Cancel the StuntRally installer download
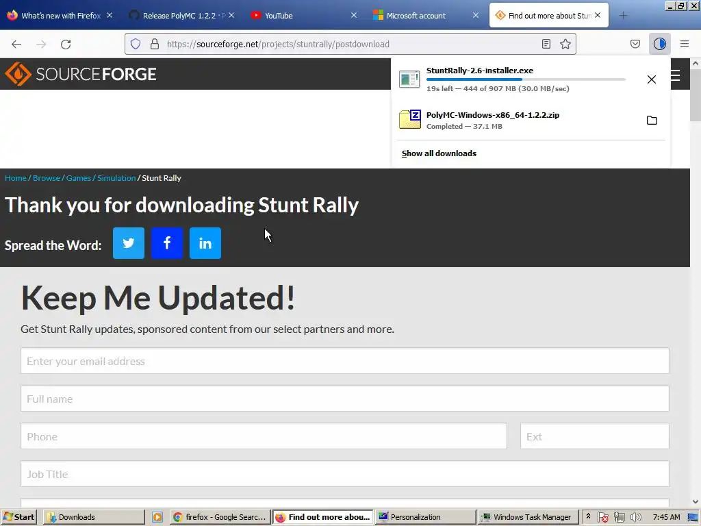Screen dimensions: 701x526 click(x=652, y=79)
